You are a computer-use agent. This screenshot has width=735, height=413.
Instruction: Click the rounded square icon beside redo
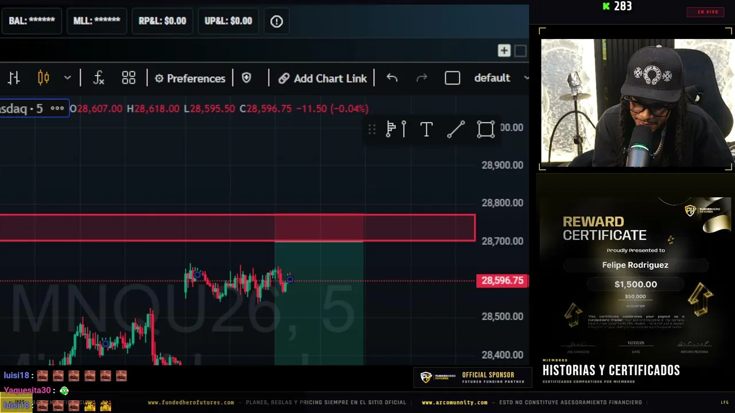(x=452, y=78)
